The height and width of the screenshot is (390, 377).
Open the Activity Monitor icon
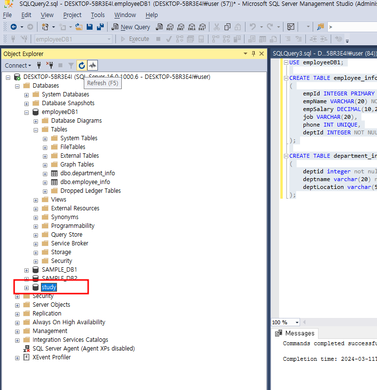291,27
